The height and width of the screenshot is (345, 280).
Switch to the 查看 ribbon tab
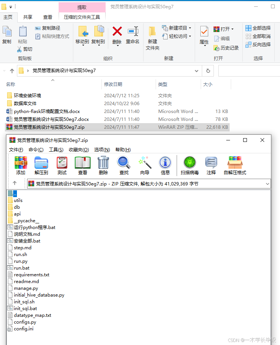tap(48, 17)
